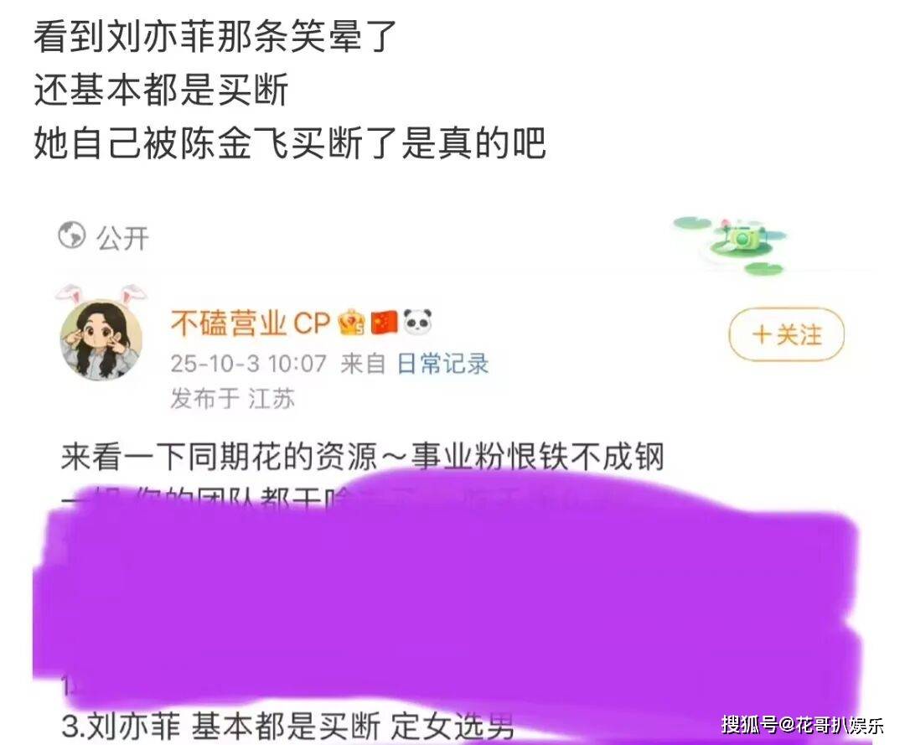Open the 日常记录 source link
Screen dimensions: 905x745
point(442,365)
